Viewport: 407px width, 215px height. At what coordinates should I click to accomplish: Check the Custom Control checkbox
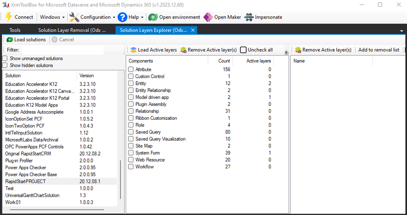pyautogui.click(x=131, y=76)
